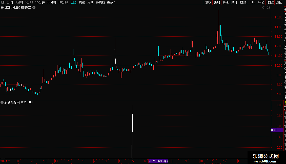
Task: Select the 60分钟 period
Action: (63, 2)
